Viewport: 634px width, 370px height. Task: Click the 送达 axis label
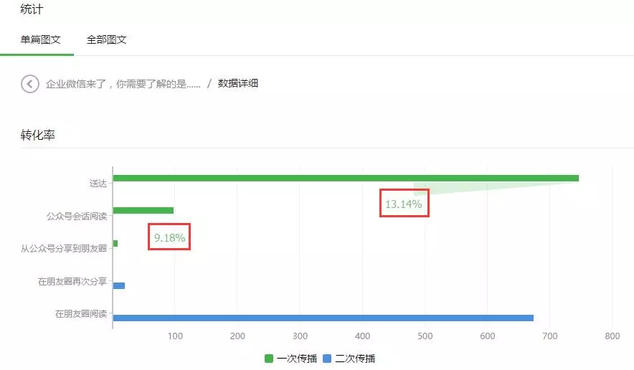[x=98, y=184]
